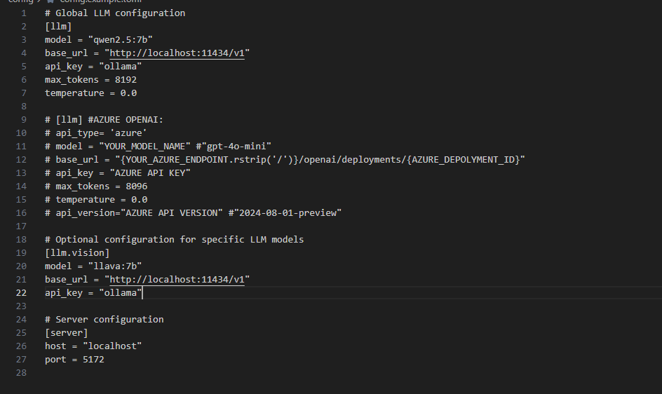Click the uncommented temperature = 0.0 line 7
Screen dimensions: 662x394
click(x=90, y=93)
